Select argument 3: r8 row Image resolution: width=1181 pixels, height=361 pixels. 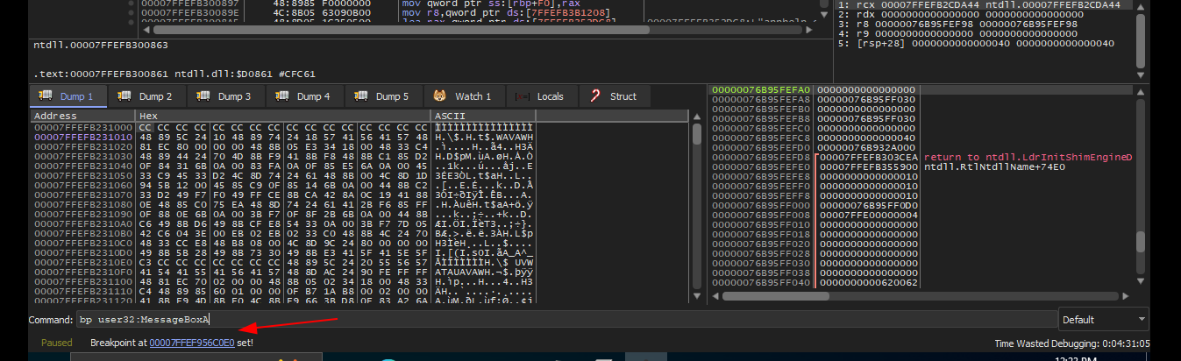tap(984, 25)
